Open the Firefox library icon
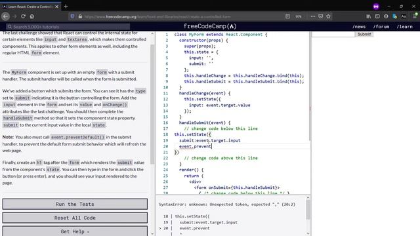Image resolution: width=420 pixels, height=236 pixels. [x=369, y=16]
